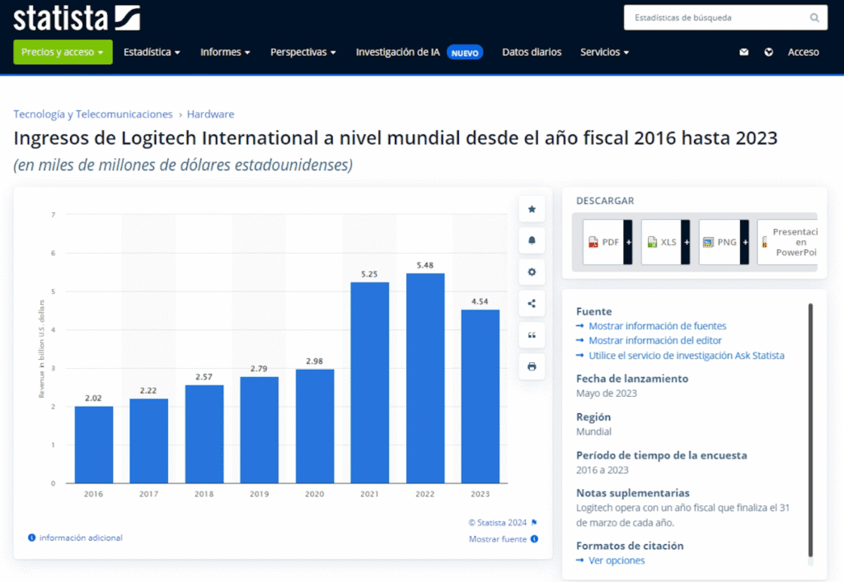Click the Ask Statista research service link

tap(687, 356)
